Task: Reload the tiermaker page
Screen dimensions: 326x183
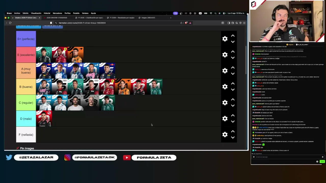Action: 10,23
